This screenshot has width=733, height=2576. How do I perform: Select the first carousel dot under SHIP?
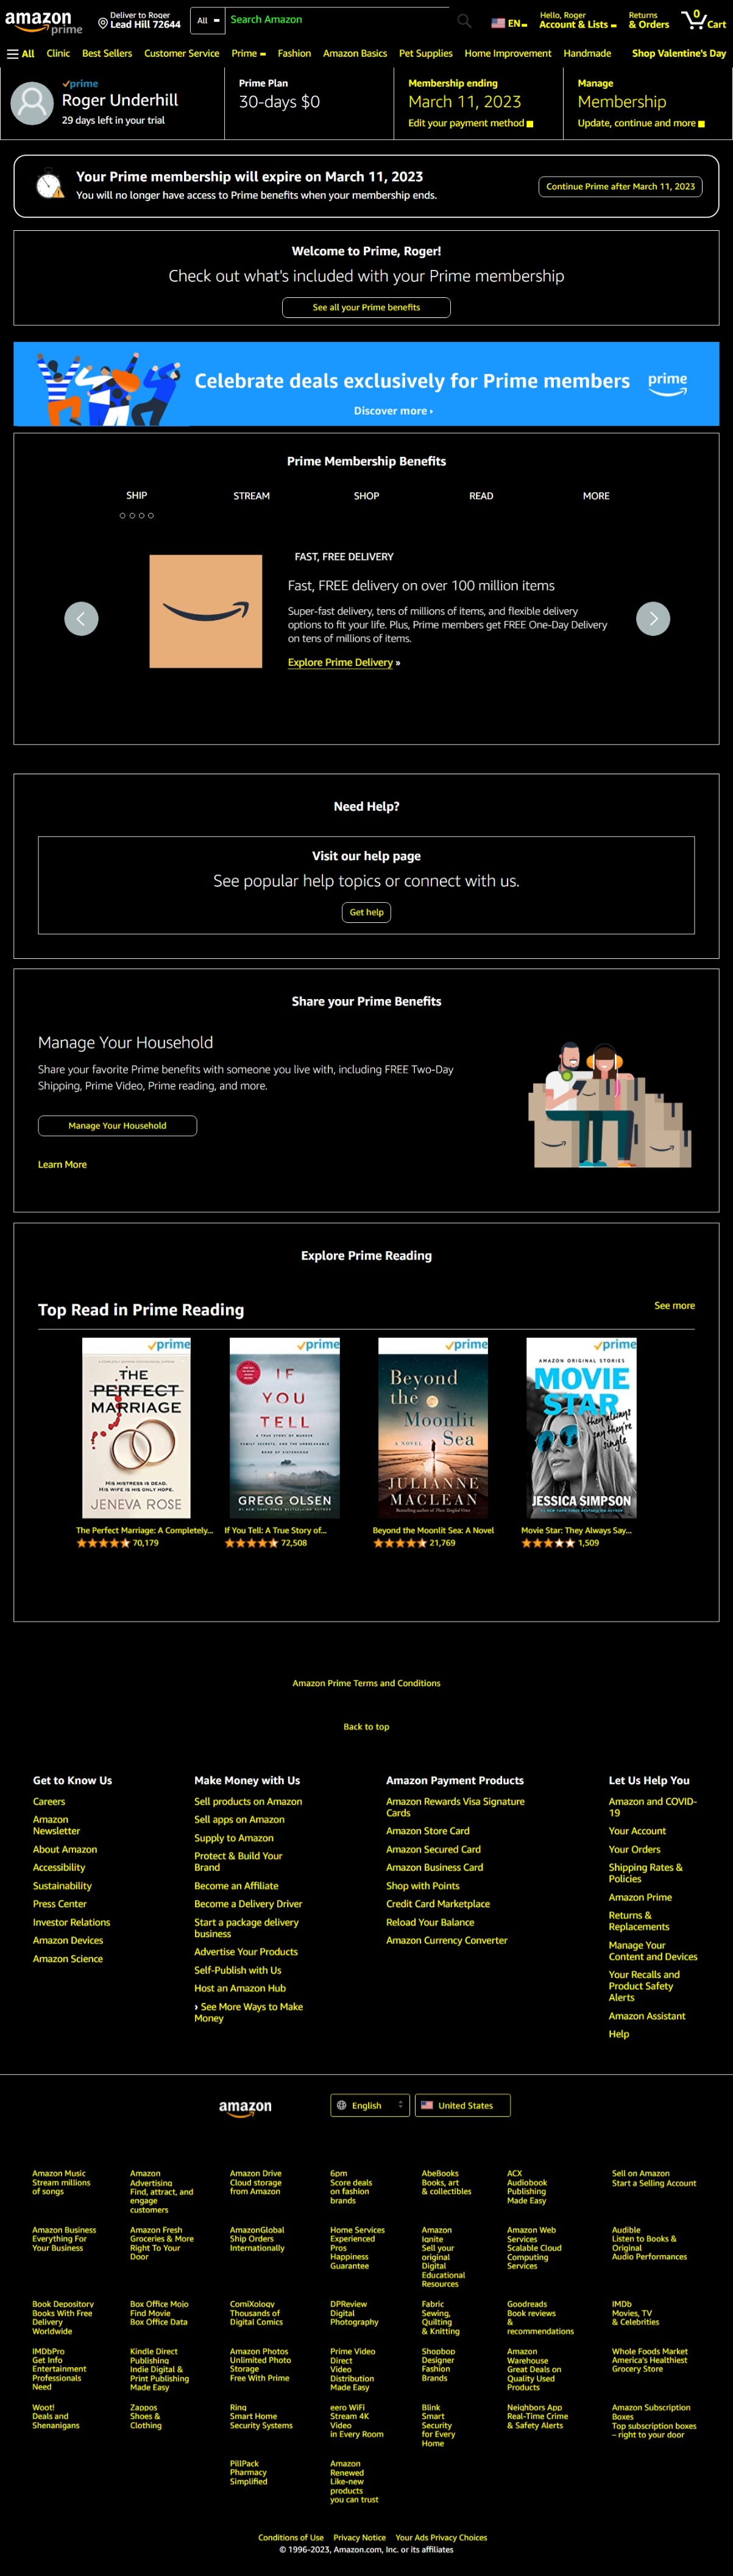[x=122, y=516]
